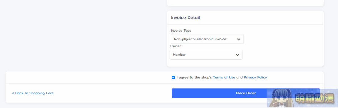
Task: Open the Non-physical electronic invoice combo box
Action: tap(207, 39)
